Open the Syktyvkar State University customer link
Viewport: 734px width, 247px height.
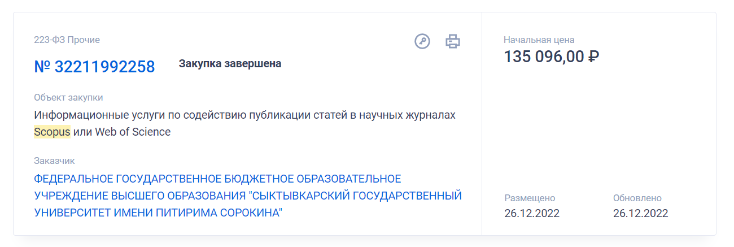248,196
